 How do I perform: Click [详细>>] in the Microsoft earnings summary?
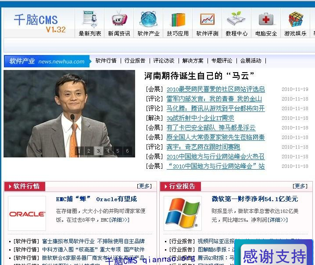coord(278,220)
